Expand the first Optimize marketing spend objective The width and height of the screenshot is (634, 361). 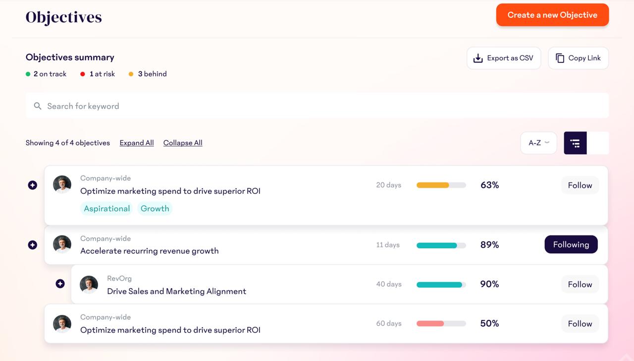(x=33, y=185)
